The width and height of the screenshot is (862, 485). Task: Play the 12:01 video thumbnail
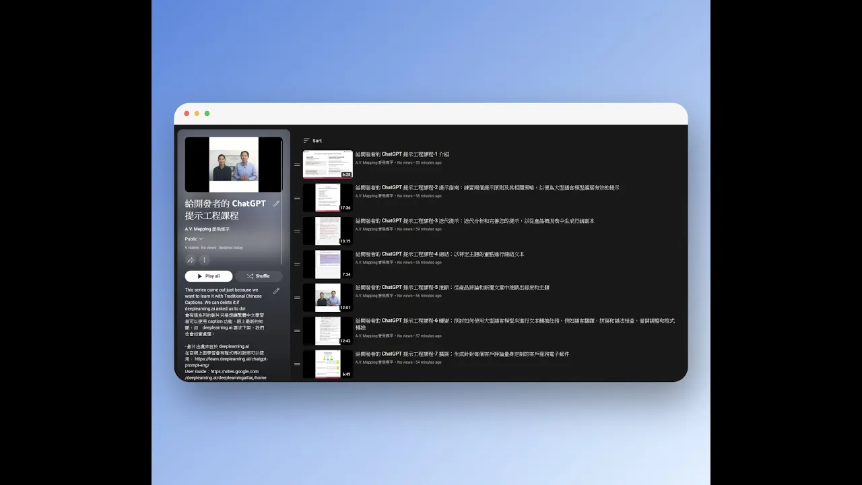(x=328, y=298)
